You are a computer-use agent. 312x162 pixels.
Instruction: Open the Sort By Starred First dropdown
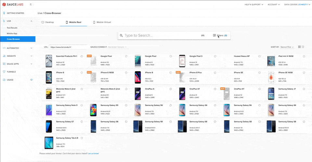(287, 47)
